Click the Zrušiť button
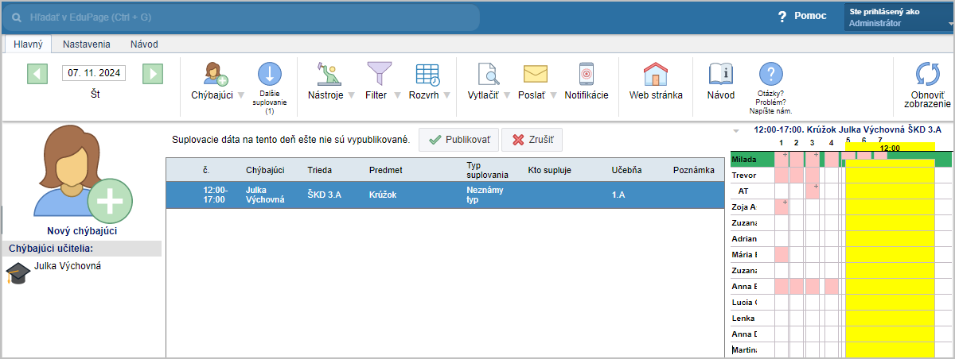The width and height of the screenshot is (955, 359). click(x=533, y=140)
